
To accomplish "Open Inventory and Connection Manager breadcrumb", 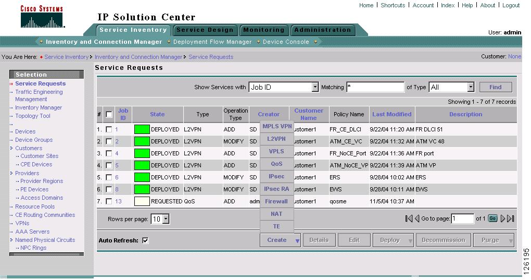I will click(138, 57).
